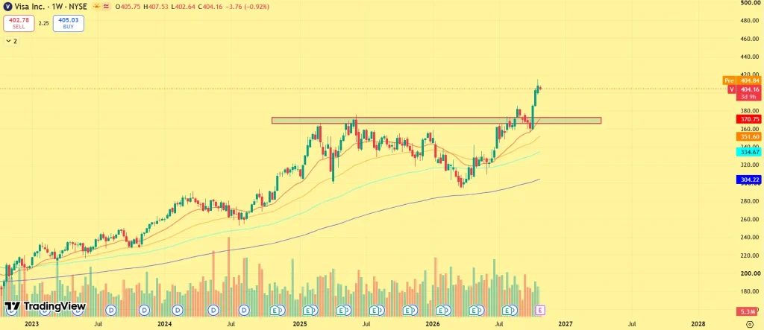Click the purple upcoming earnings E marker
Viewport: 764px width, 330px height.
click(540, 310)
